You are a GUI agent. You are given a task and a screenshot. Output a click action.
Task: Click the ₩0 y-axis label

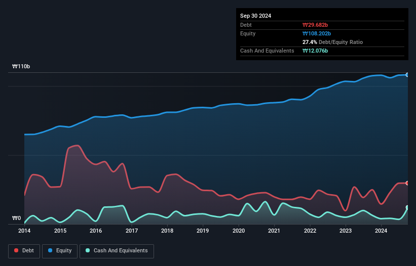pyautogui.click(x=16, y=218)
